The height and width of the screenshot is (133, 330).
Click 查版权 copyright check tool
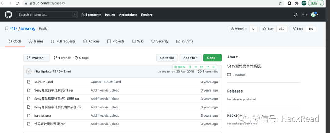tap(180, 67)
